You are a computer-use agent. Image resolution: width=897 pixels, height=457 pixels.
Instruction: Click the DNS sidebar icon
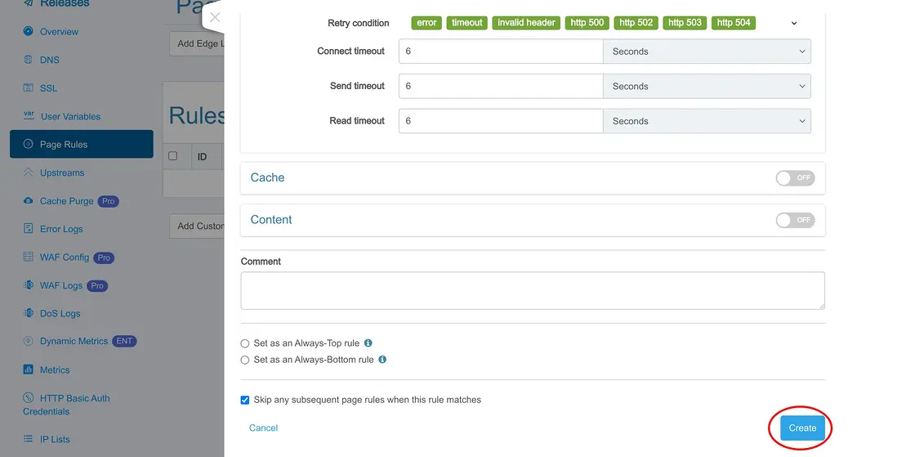[x=29, y=60]
